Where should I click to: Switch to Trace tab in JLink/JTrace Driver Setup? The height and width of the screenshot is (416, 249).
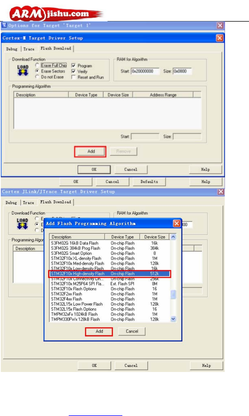pos(28,203)
